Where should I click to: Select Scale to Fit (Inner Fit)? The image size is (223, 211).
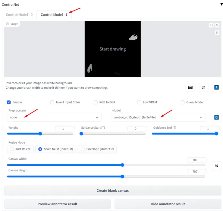pos(56,149)
